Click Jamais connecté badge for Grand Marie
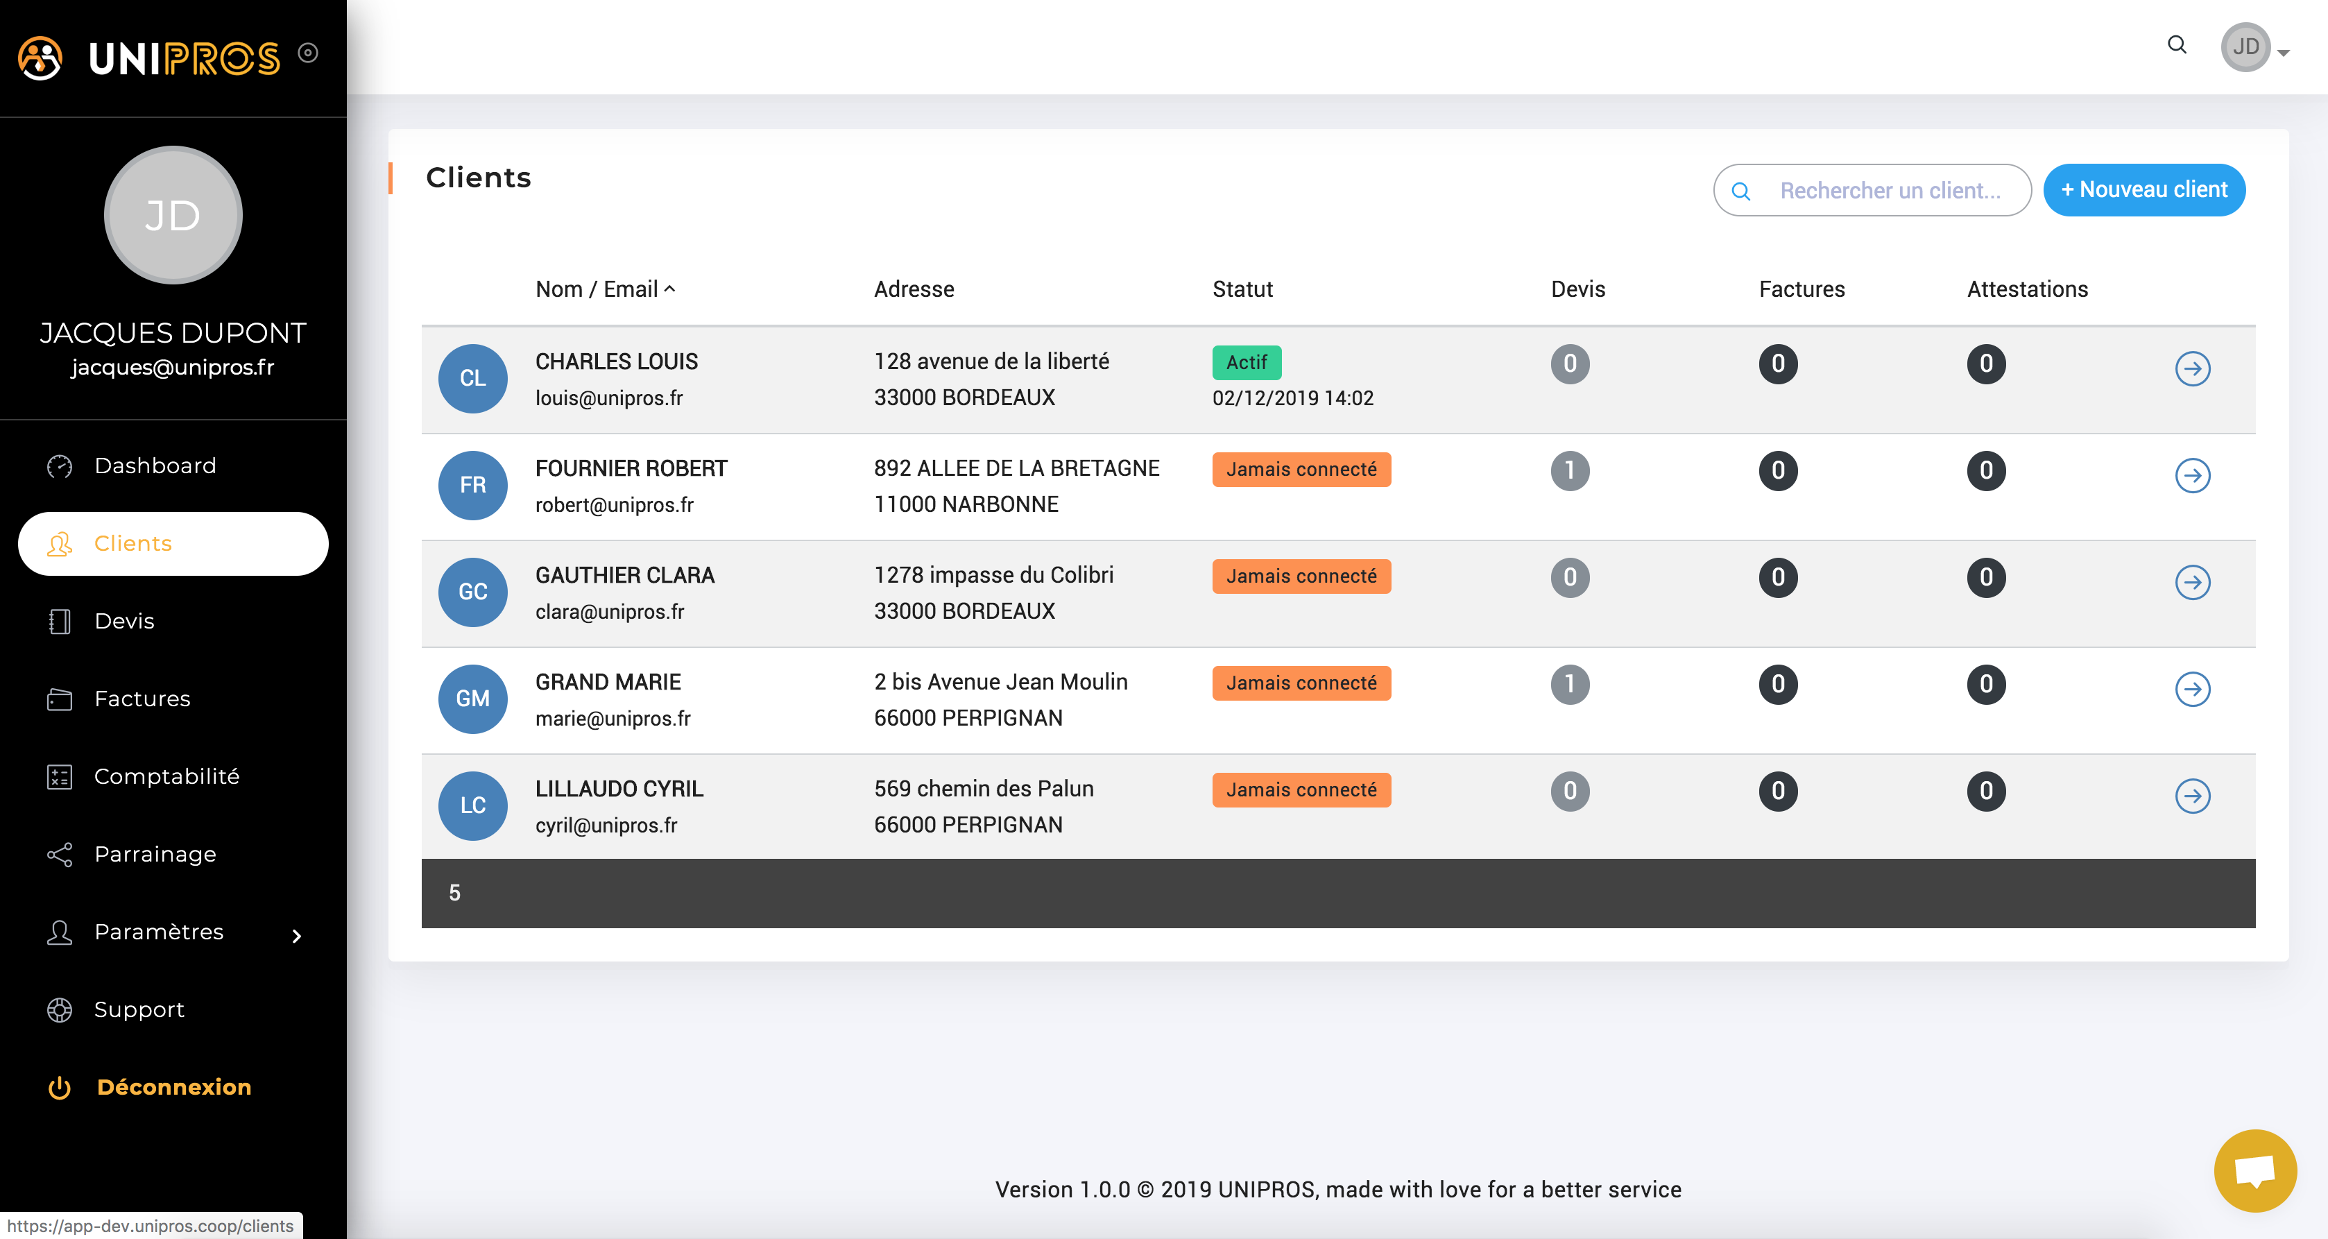The image size is (2328, 1239). pyautogui.click(x=1301, y=683)
